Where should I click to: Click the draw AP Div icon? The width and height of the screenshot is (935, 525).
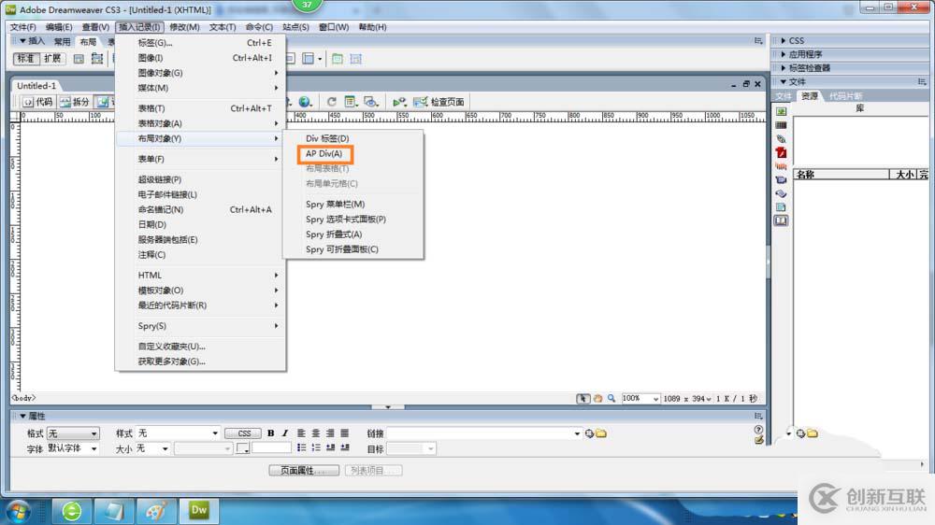(x=97, y=59)
